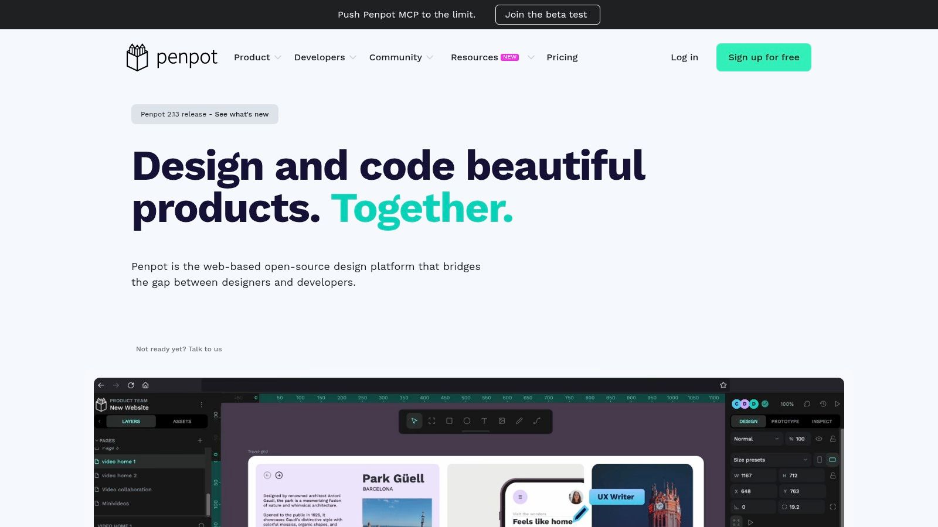Select the Text tool in canvas toolbar
The height and width of the screenshot is (527, 938).
484,421
